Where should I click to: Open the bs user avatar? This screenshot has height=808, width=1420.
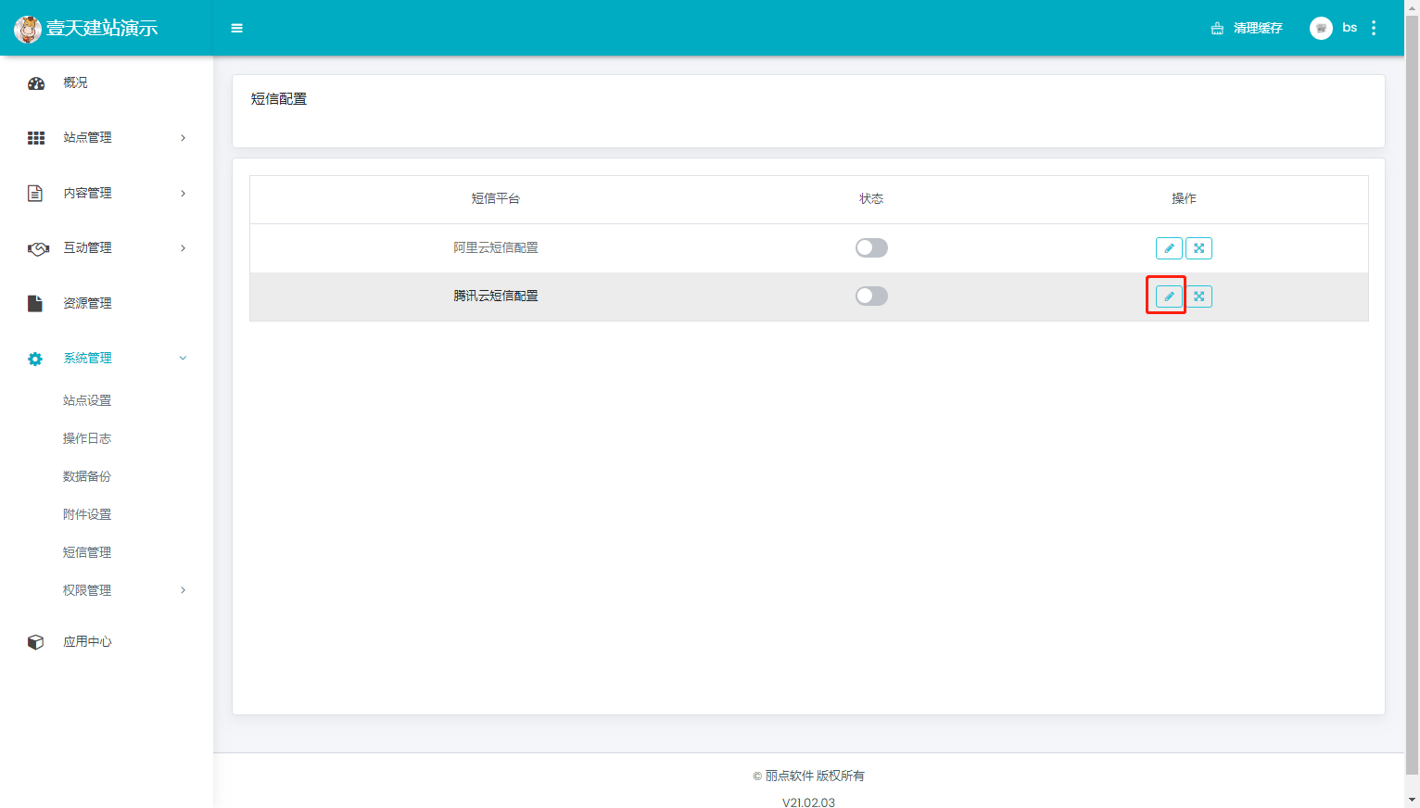1321,28
